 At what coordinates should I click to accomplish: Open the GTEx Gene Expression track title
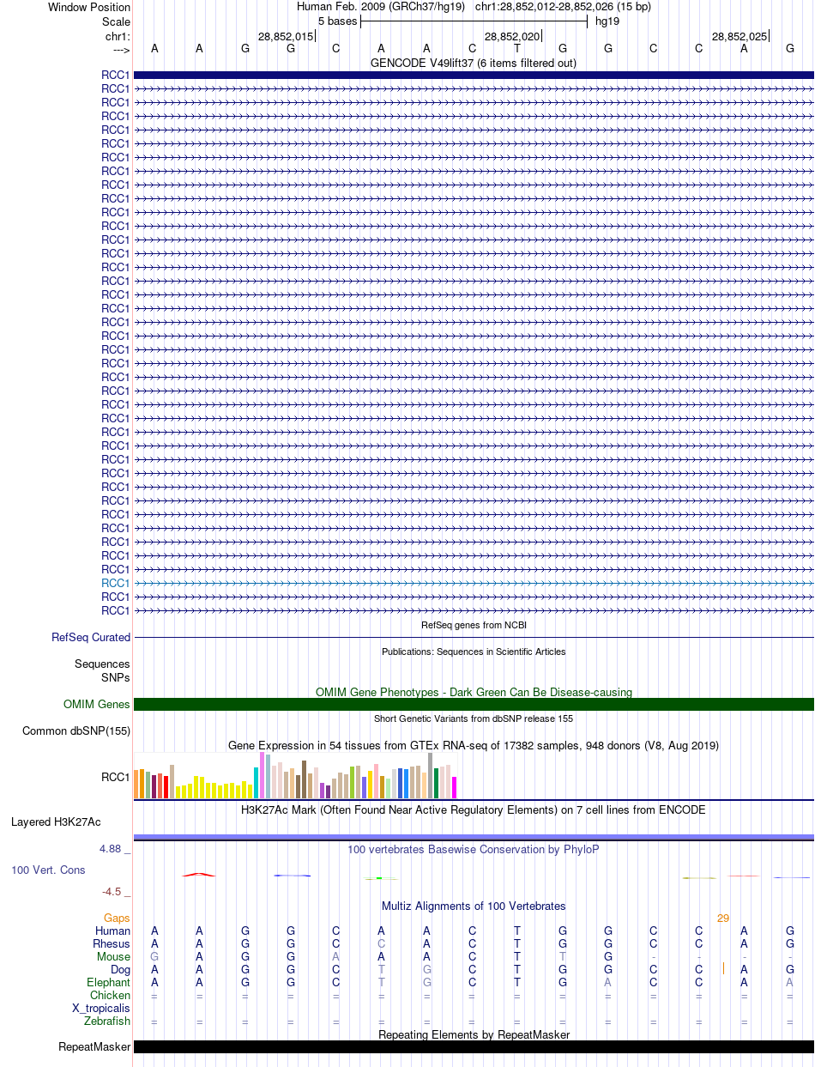(x=474, y=746)
